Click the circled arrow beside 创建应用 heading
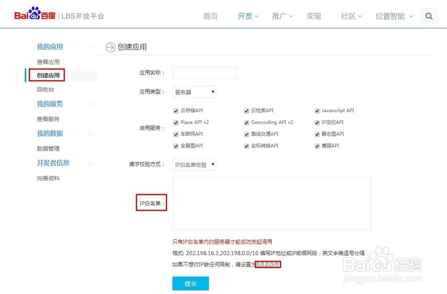Screen dimensions: 447x294 click(x=110, y=47)
